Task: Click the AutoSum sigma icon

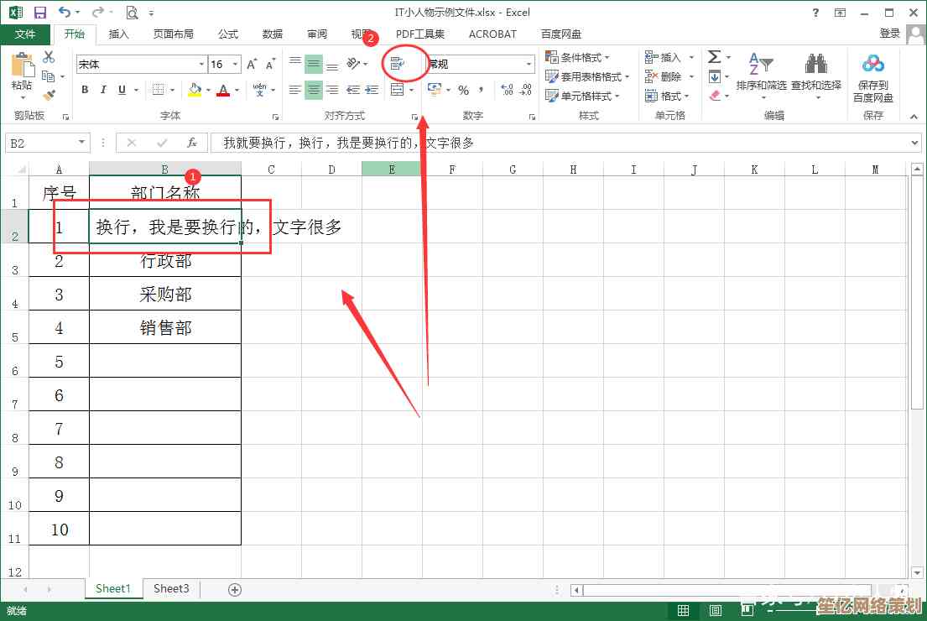Action: click(714, 57)
